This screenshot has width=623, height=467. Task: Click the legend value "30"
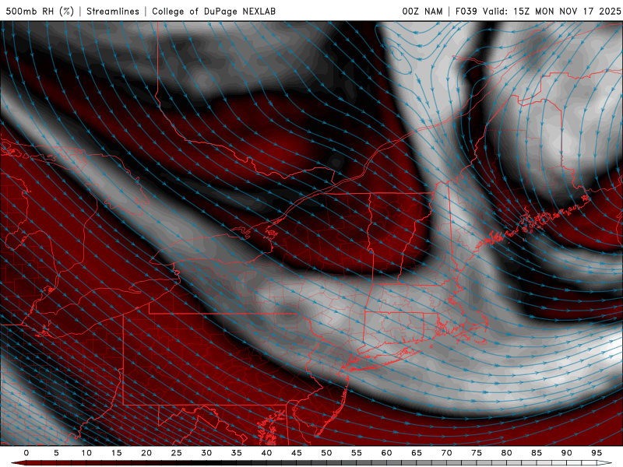point(206,453)
